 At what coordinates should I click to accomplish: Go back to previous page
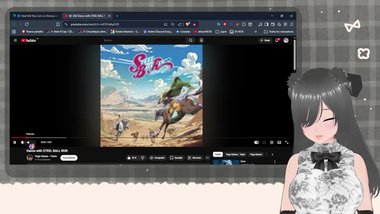[14, 24]
